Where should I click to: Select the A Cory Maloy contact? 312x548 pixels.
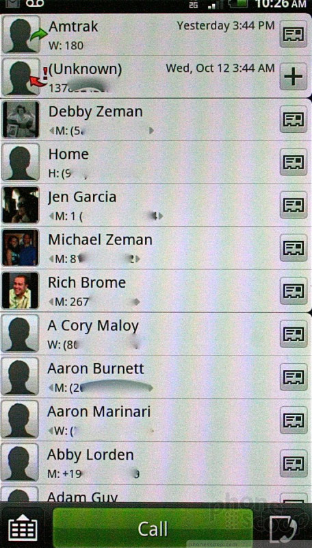(155, 334)
